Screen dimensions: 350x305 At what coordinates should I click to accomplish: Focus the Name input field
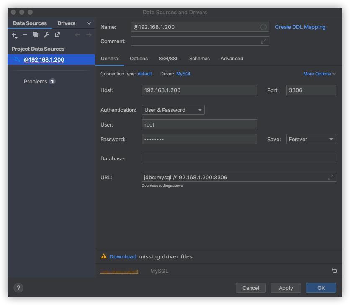pos(200,27)
